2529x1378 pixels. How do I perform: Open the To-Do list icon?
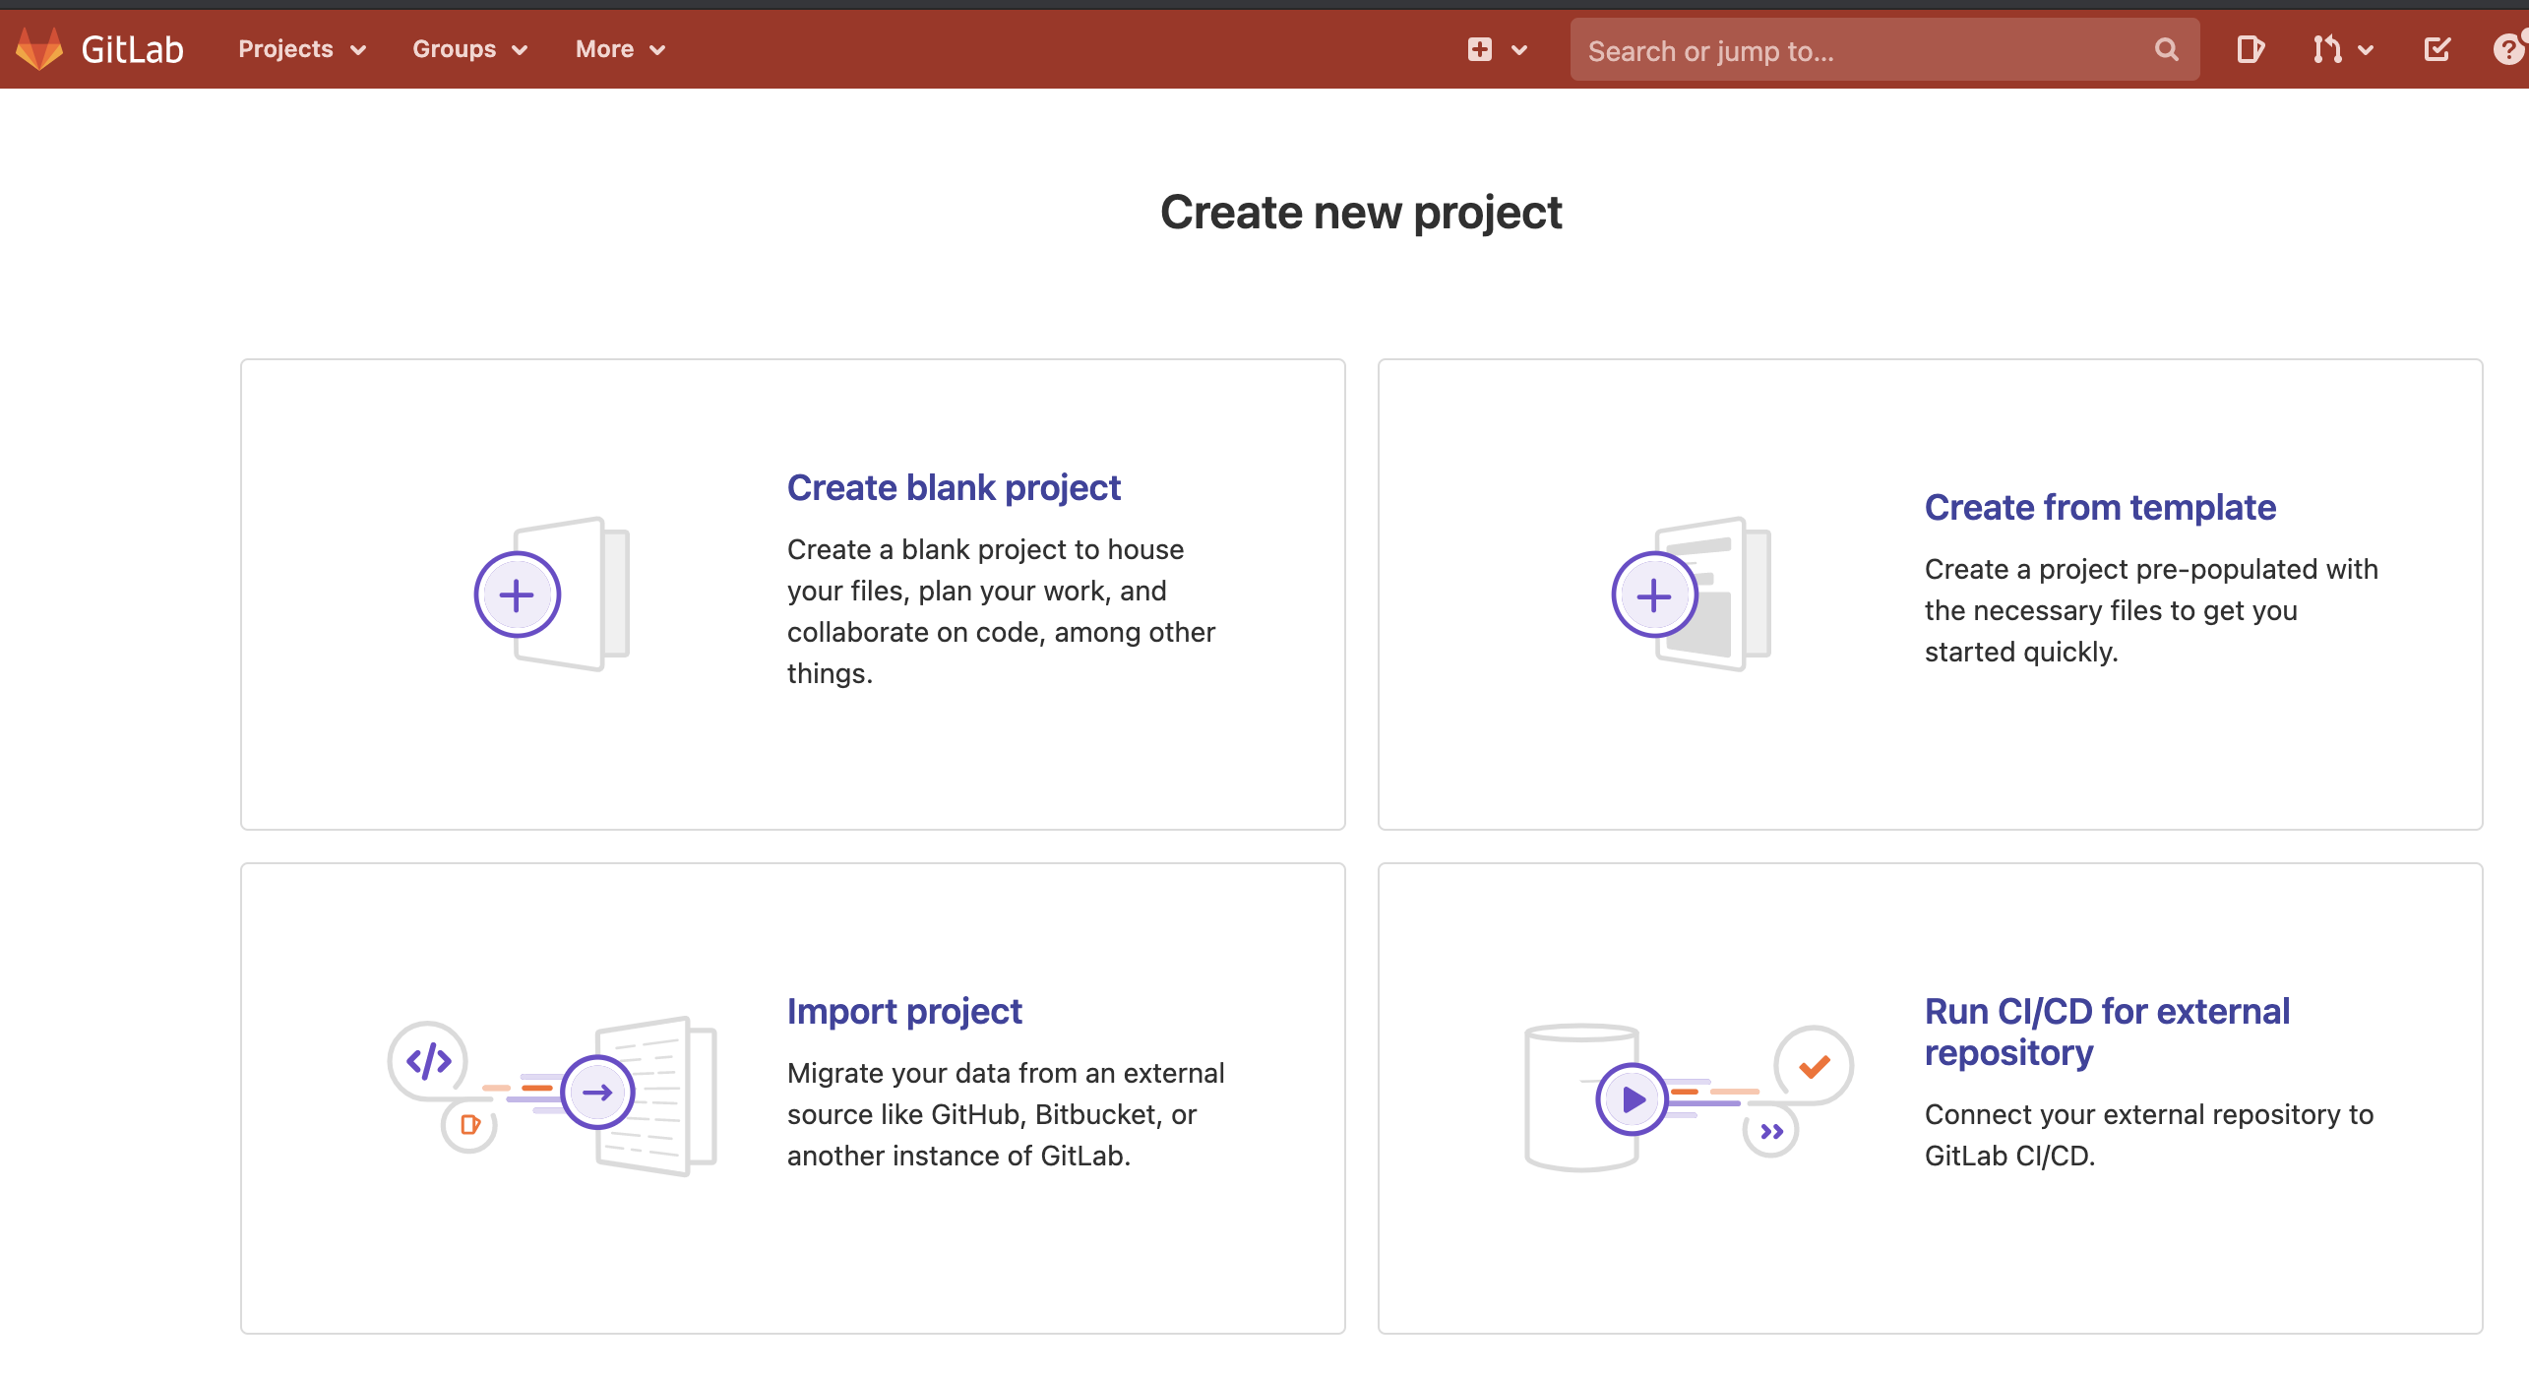coord(2436,49)
